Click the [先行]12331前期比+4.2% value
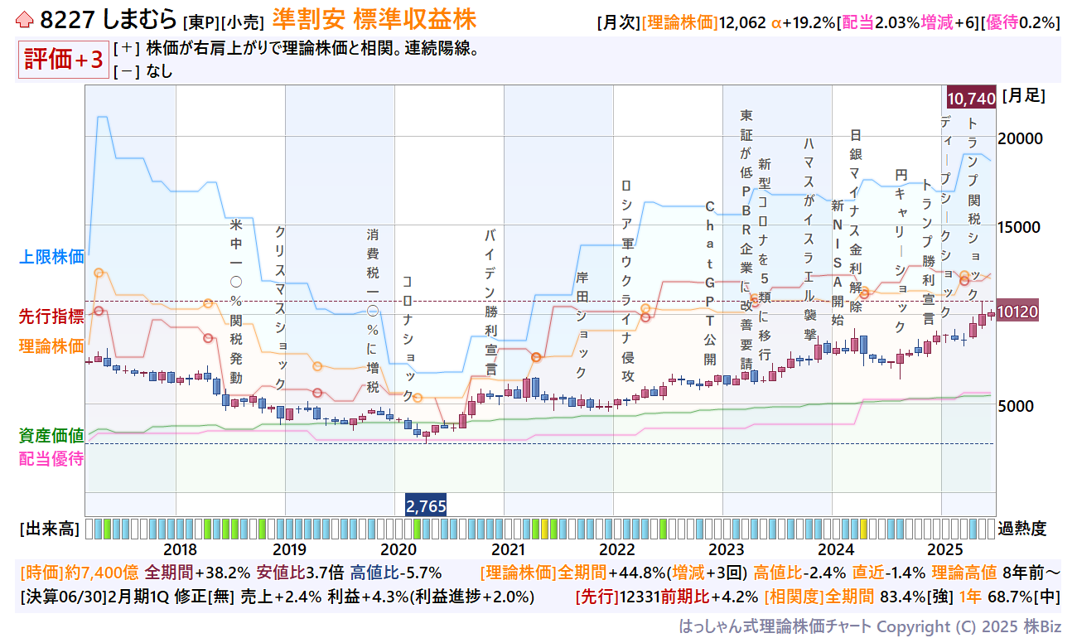 (667, 597)
